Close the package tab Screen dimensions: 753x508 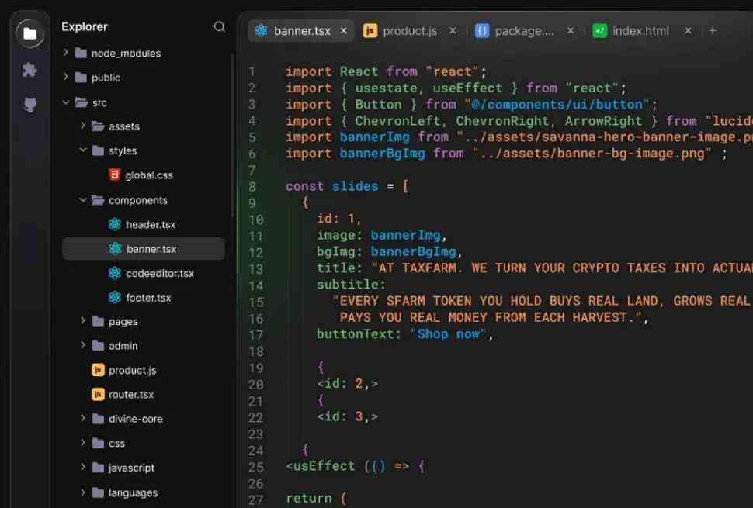coord(571,31)
